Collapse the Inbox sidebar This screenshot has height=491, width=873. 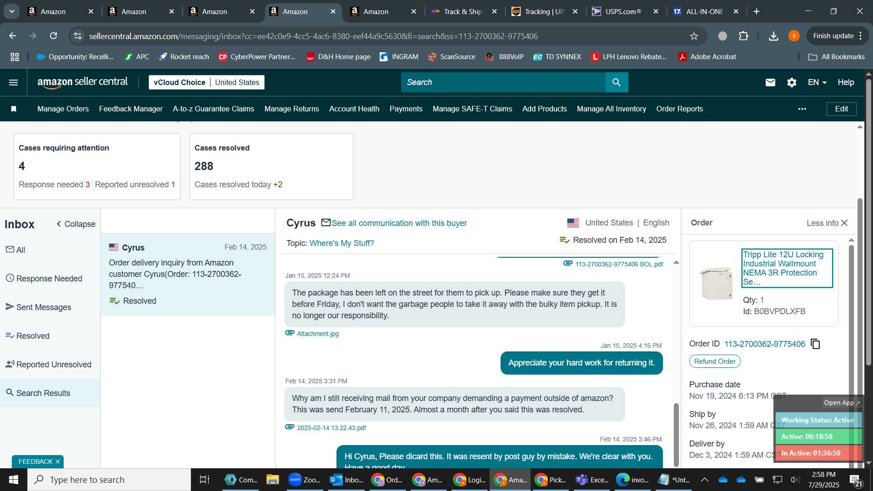coord(75,224)
